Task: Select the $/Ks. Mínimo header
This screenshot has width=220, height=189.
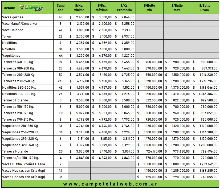Action: tap(79, 8)
